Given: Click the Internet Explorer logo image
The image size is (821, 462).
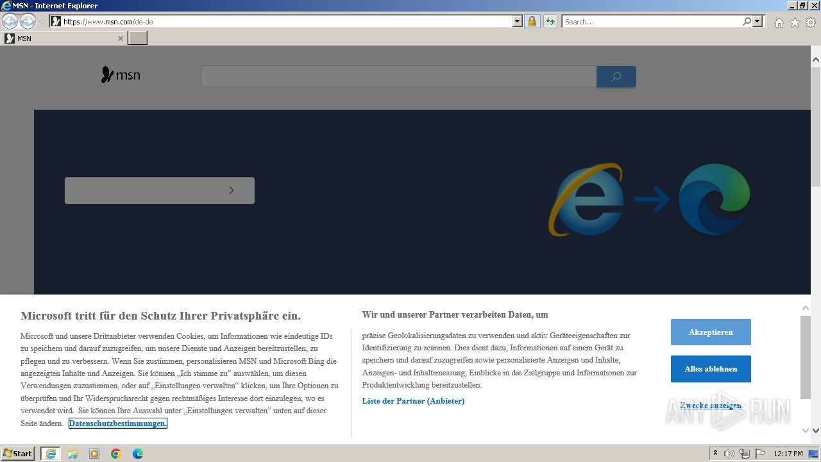Looking at the screenshot, I should tap(586, 200).
